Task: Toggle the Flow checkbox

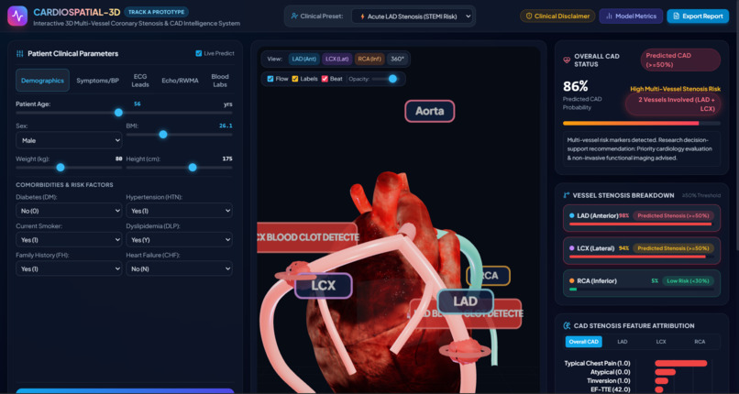Action: (x=270, y=79)
